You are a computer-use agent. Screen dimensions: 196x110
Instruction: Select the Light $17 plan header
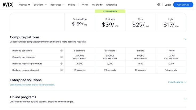[171, 22]
